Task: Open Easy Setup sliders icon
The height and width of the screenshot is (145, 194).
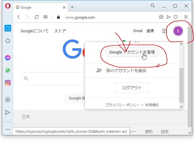Action: pyautogui.click(x=186, y=17)
